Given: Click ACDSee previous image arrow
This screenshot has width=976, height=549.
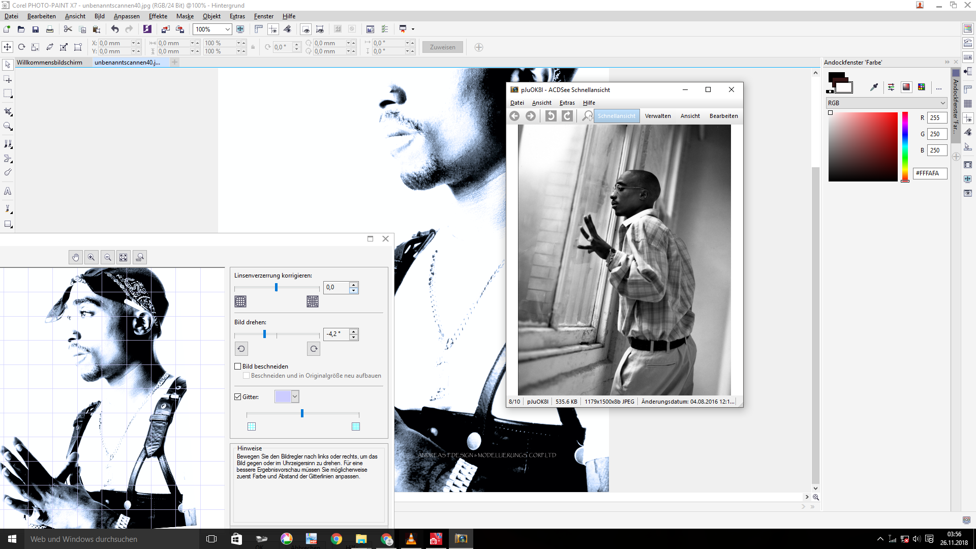Looking at the screenshot, I should (514, 116).
